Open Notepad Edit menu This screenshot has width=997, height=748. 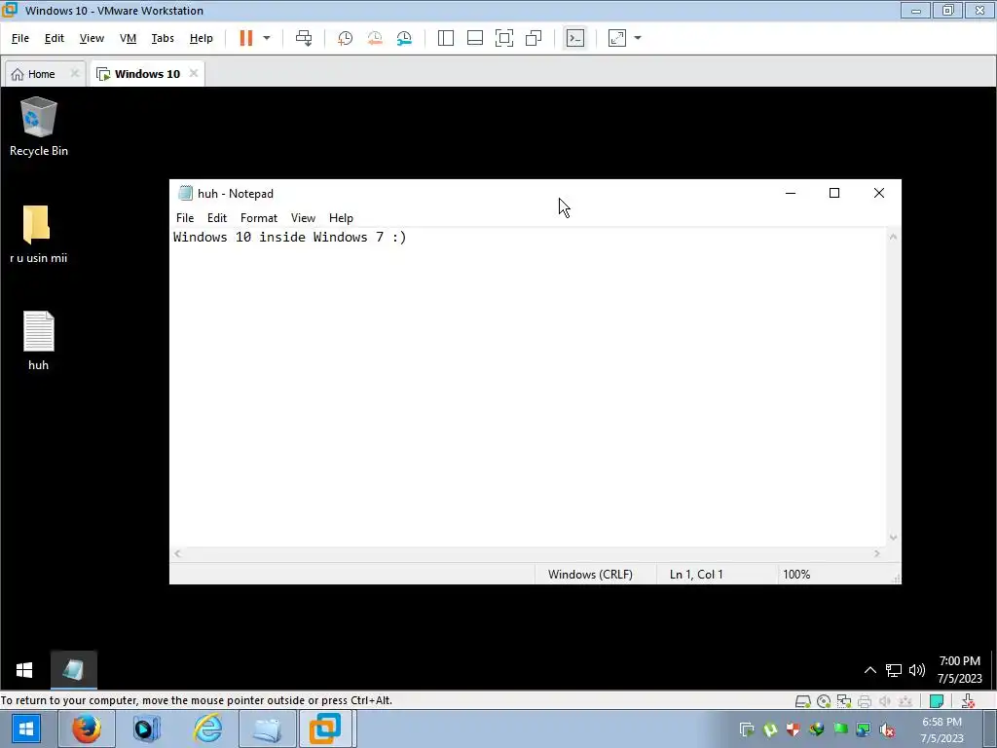tap(217, 218)
